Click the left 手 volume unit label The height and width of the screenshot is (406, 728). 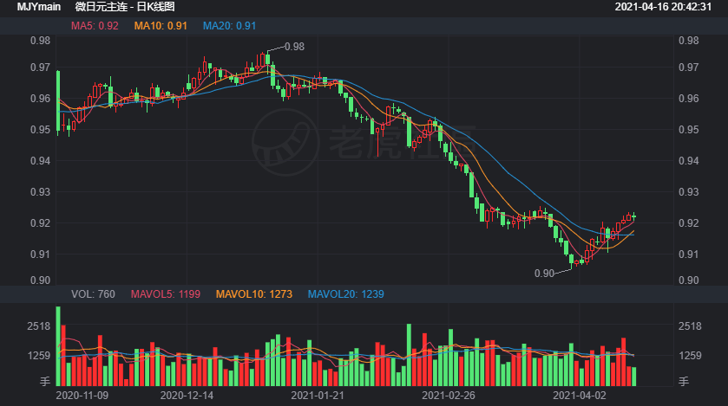coord(44,382)
